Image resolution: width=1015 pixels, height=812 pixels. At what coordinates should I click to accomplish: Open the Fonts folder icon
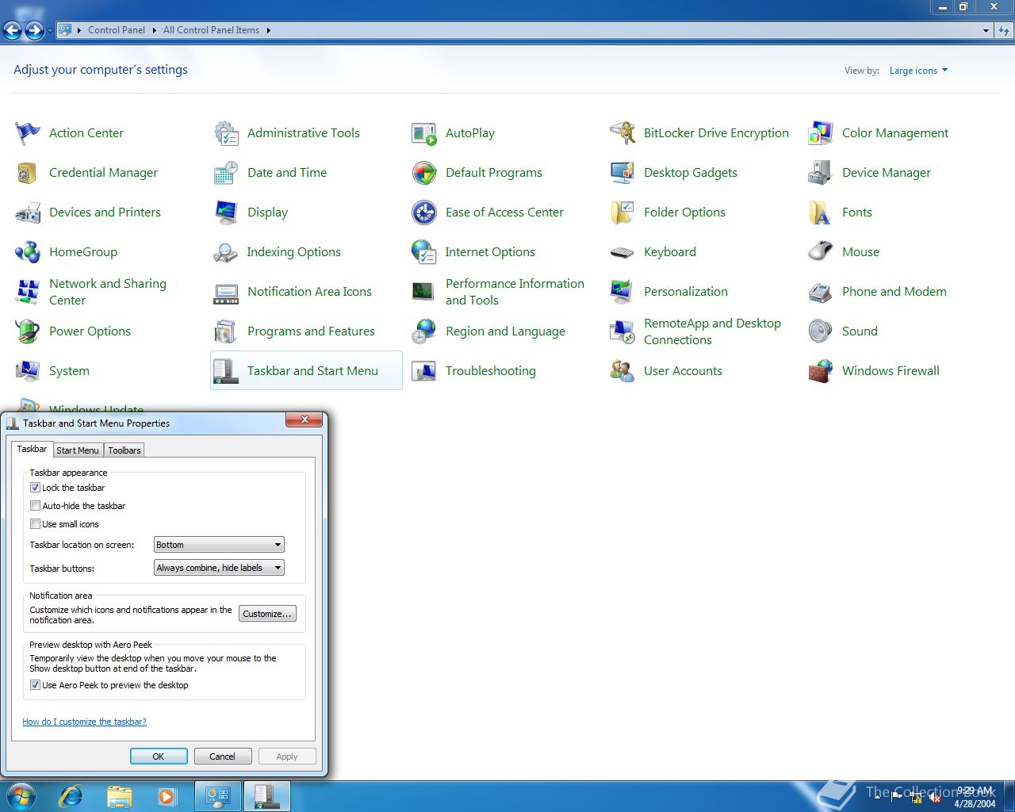tap(821, 213)
